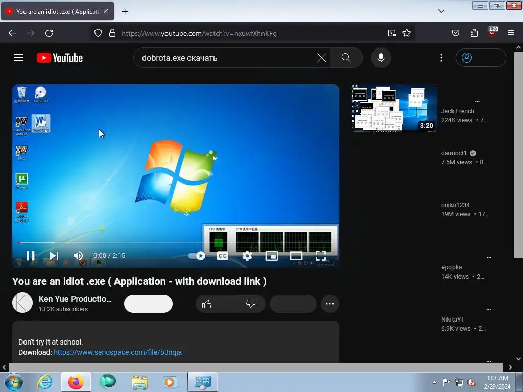This screenshot has height=392, width=523.
Task: Open the sendspace download link
Action: (118, 352)
